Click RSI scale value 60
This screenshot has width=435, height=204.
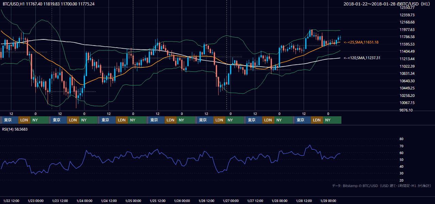[401, 153]
